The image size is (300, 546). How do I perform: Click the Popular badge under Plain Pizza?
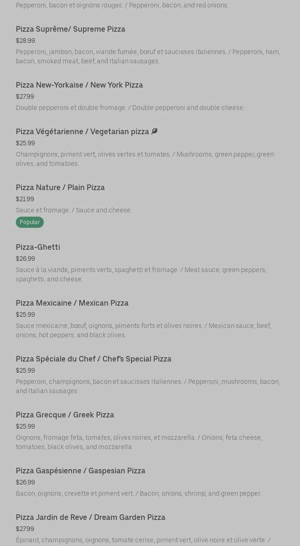[30, 222]
